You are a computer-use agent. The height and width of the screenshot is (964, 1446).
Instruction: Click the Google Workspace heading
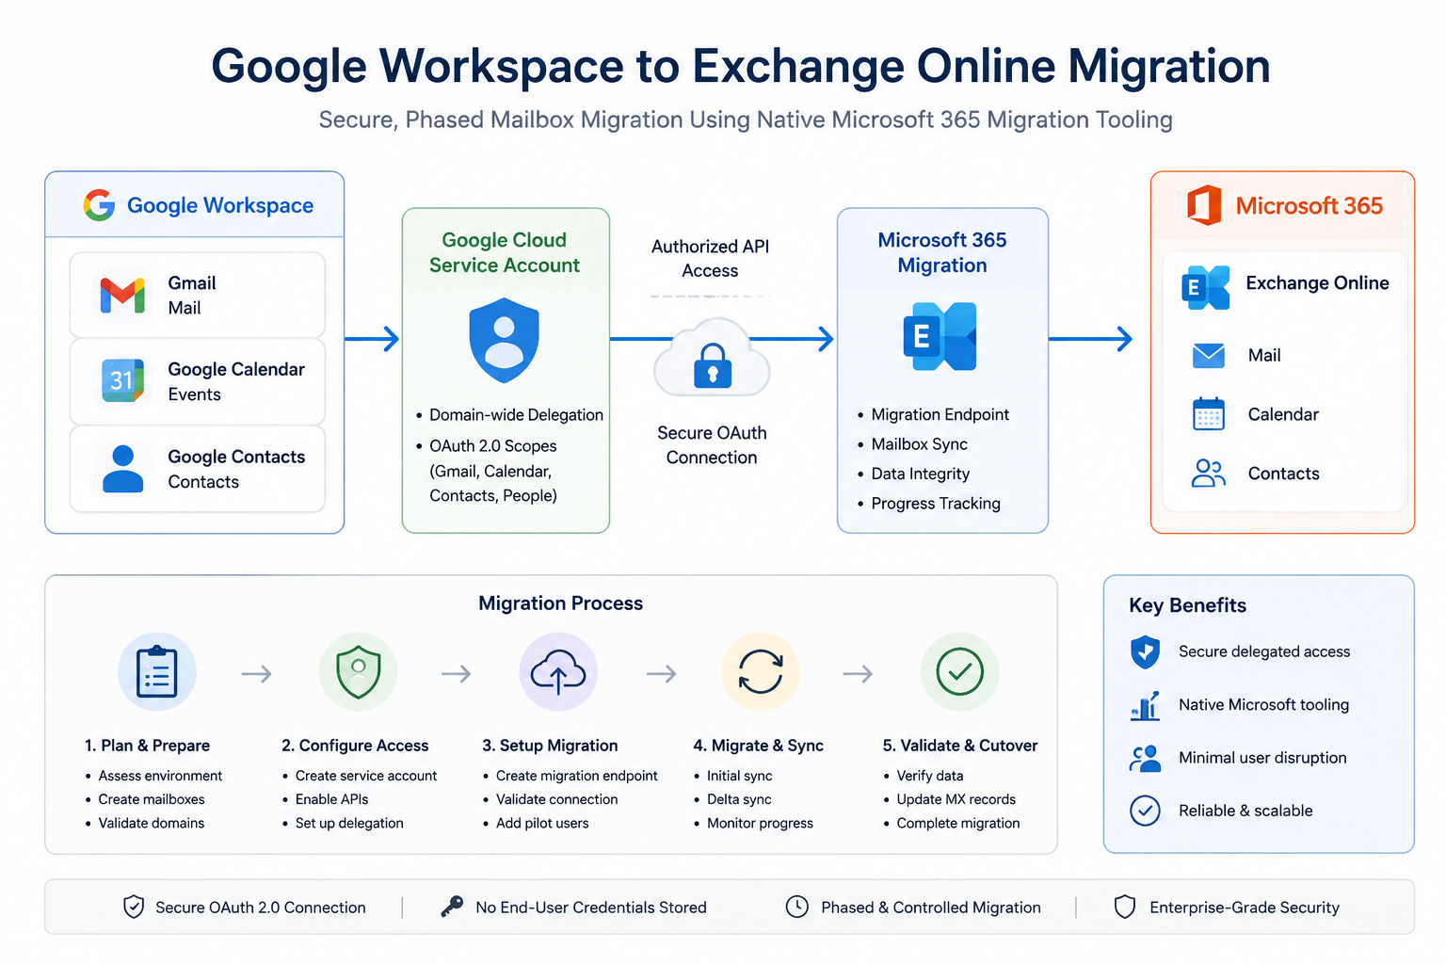[x=220, y=205]
